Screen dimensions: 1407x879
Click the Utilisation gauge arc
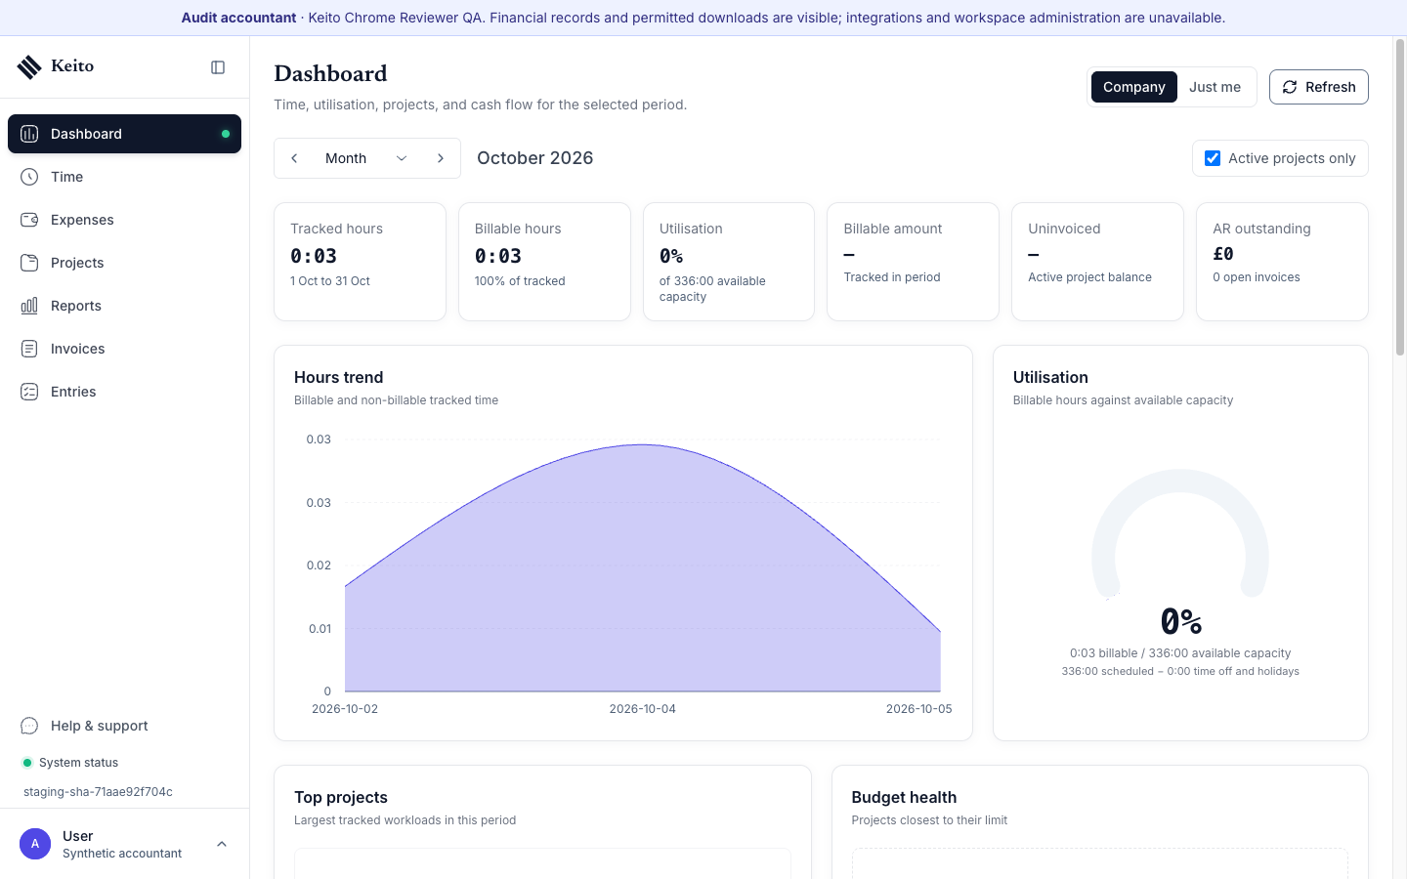[x=1180, y=533]
